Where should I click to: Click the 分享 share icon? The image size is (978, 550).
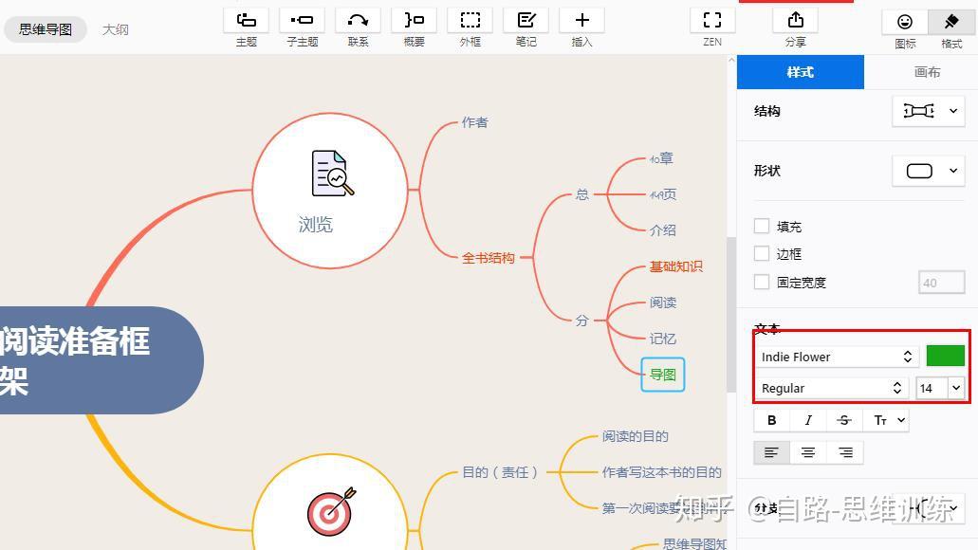pyautogui.click(x=795, y=21)
